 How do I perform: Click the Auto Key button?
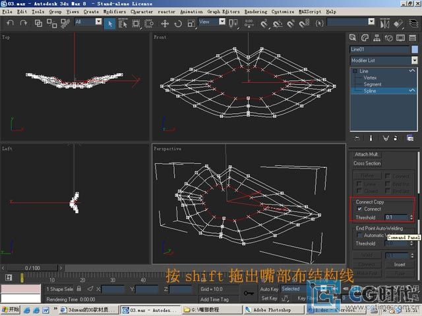pyautogui.click(x=269, y=289)
